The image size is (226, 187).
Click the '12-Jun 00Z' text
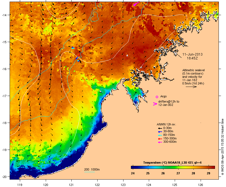[166, 105]
